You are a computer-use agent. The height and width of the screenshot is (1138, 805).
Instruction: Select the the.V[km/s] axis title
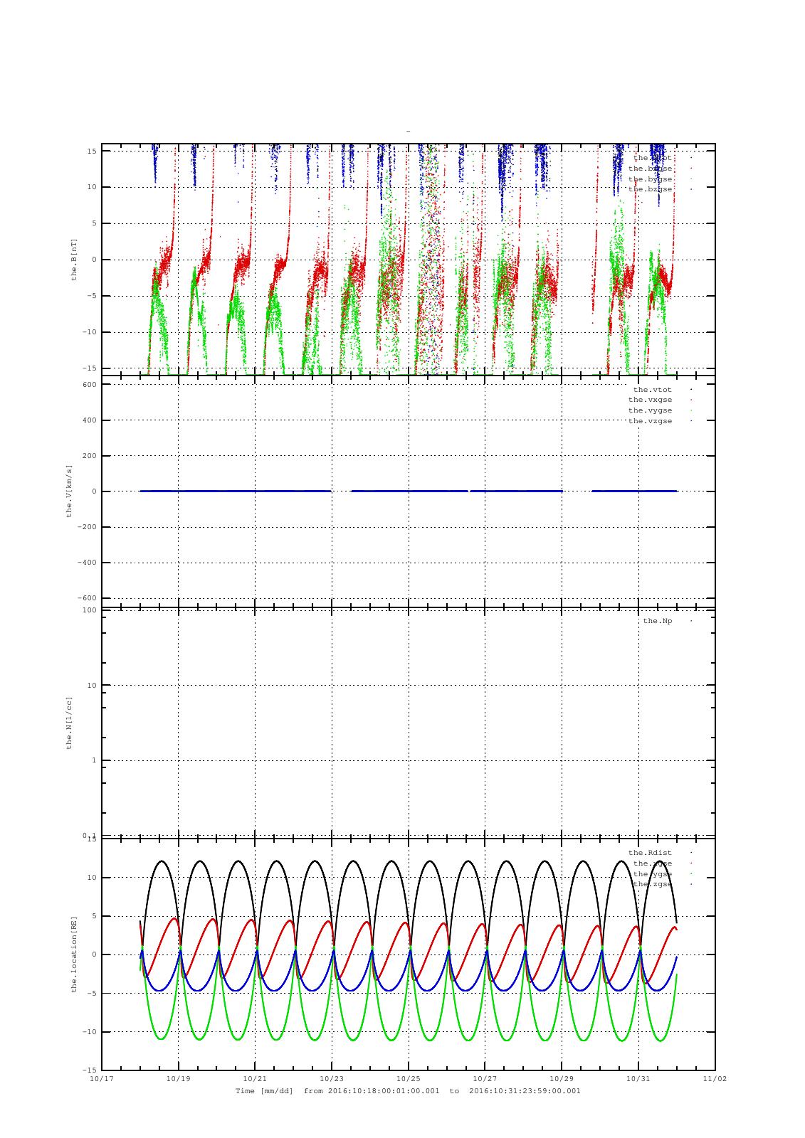click(x=69, y=491)
